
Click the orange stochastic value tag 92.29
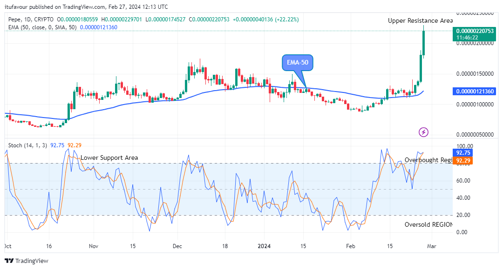pyautogui.click(x=462, y=161)
